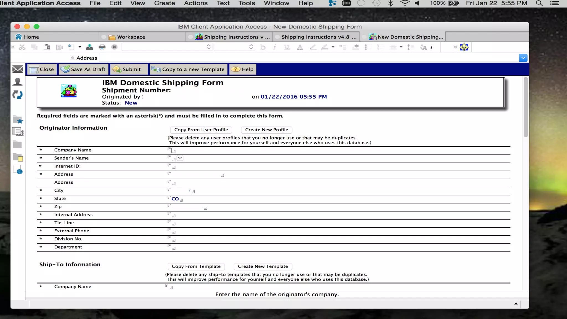Image resolution: width=567 pixels, height=319 pixels.
Task: Click the Submit action button
Action: [x=129, y=69]
